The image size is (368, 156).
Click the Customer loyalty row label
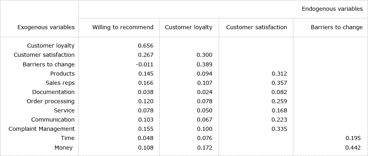pos(51,46)
